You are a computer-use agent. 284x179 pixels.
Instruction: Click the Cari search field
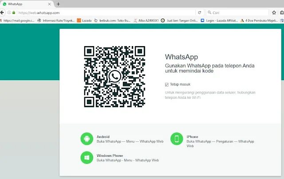tap(237, 13)
